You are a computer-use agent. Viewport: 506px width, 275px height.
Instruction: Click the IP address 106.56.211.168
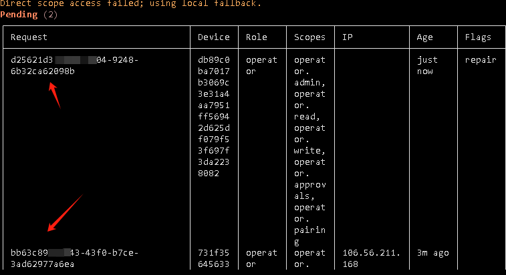pos(370,258)
